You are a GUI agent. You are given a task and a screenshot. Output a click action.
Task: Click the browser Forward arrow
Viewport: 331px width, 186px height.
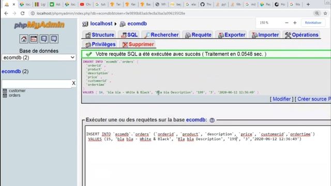point(14,13)
